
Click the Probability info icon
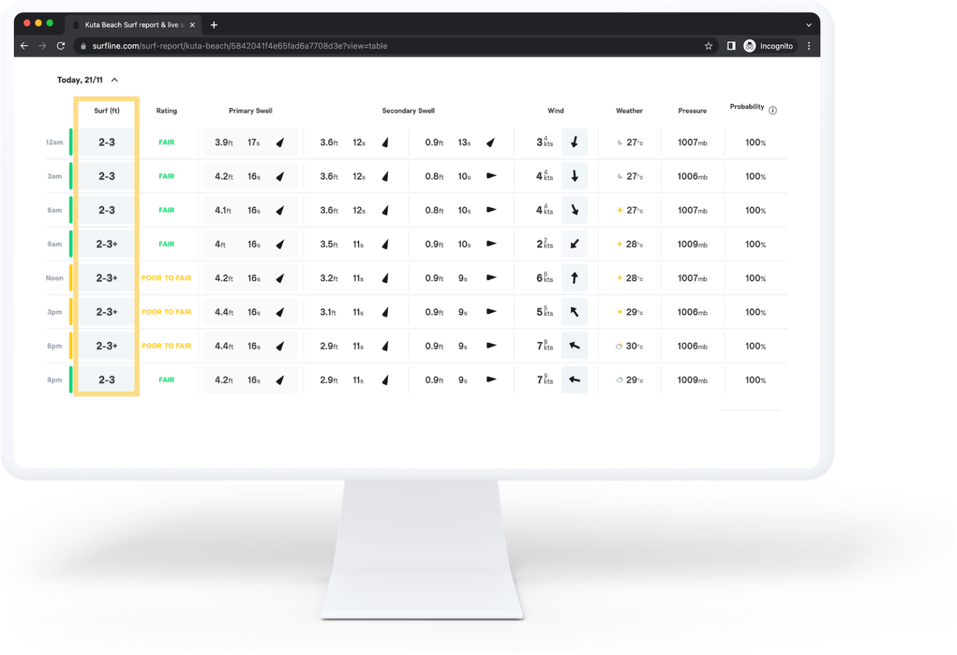pos(773,110)
